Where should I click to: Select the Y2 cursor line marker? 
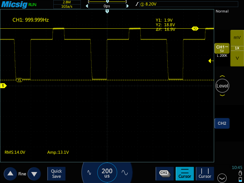pyautogui.click(x=195, y=29)
